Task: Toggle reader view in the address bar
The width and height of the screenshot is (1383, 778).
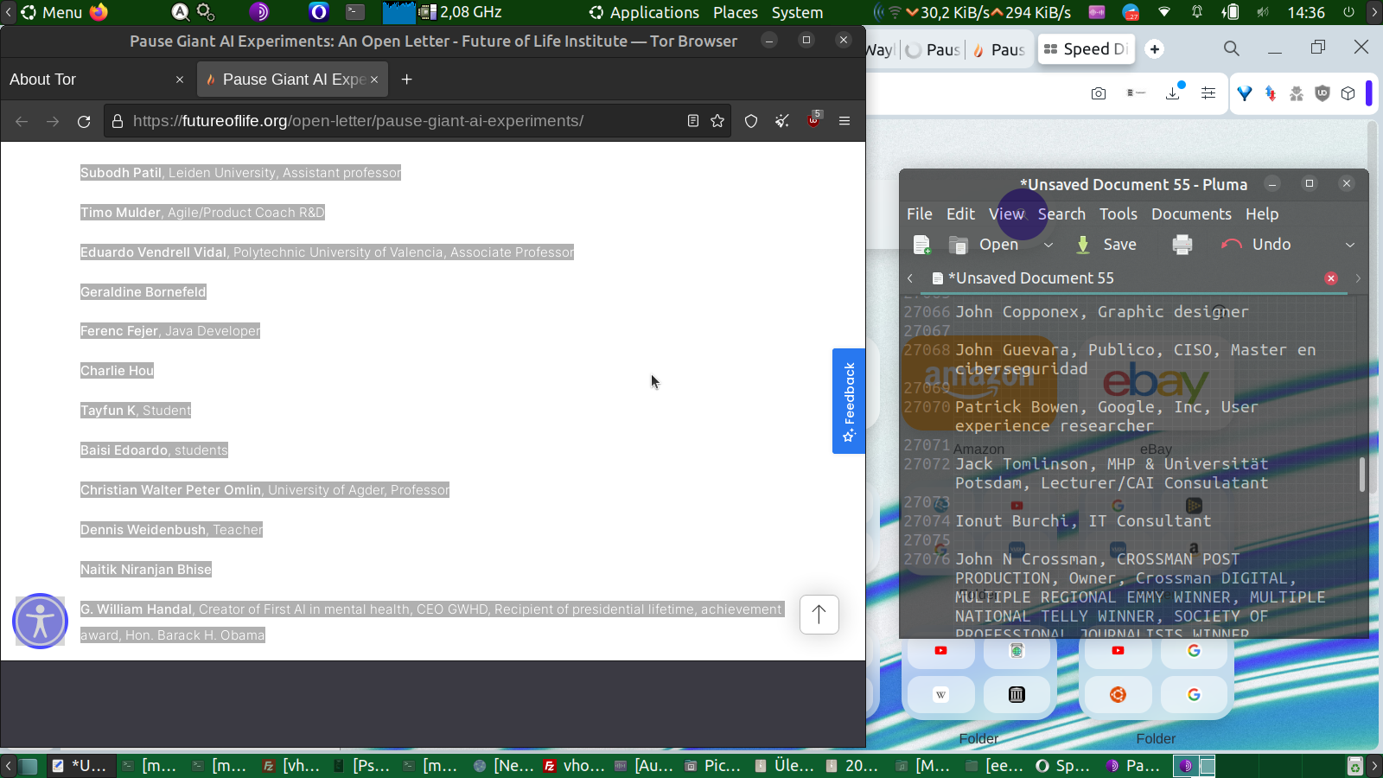Action: [693, 121]
